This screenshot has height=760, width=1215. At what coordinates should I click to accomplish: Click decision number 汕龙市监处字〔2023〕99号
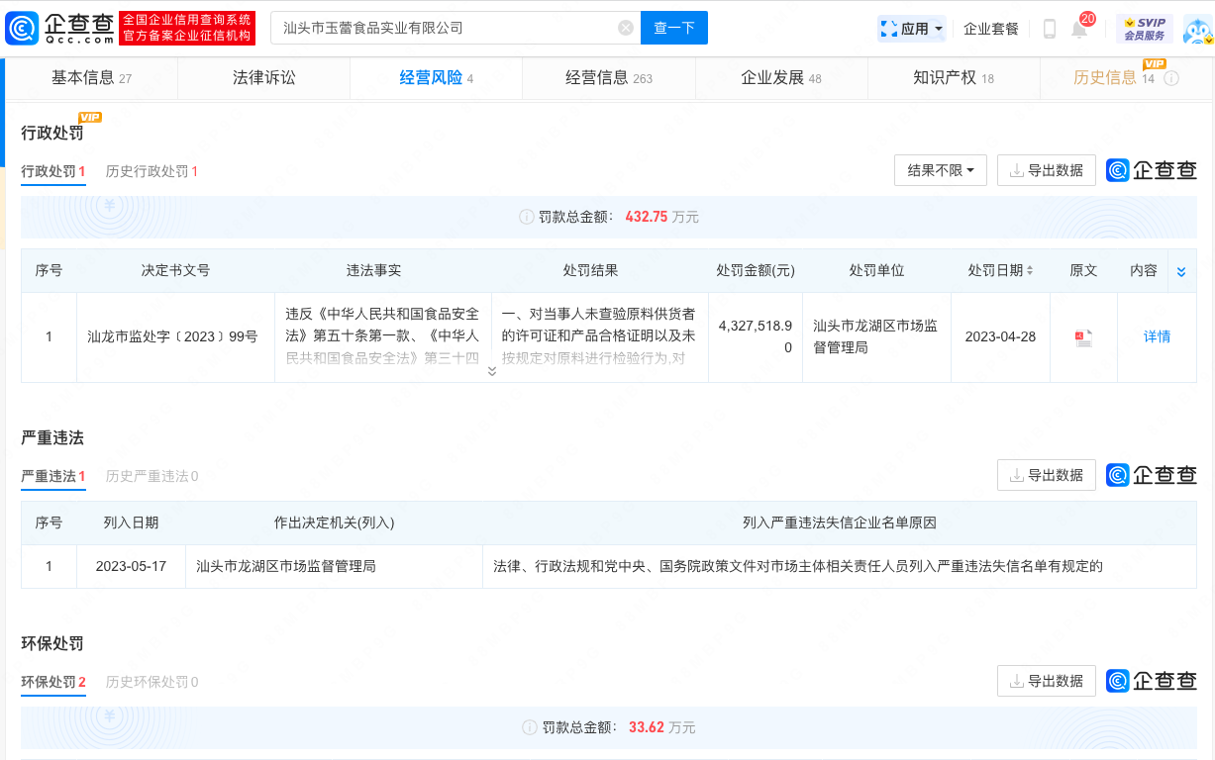pos(172,336)
